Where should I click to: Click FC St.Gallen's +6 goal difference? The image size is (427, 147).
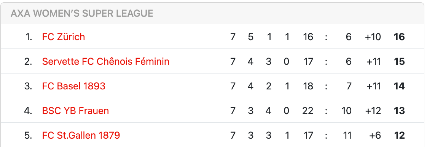(375, 135)
